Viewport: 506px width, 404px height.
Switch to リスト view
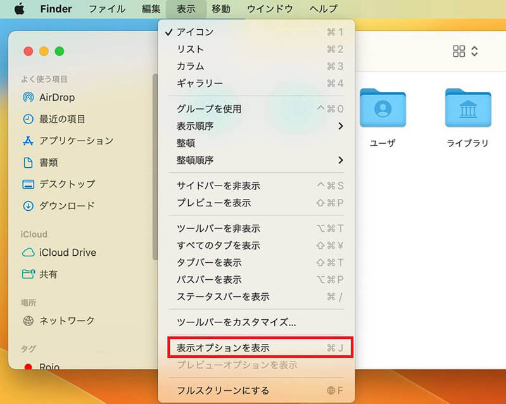click(256, 49)
